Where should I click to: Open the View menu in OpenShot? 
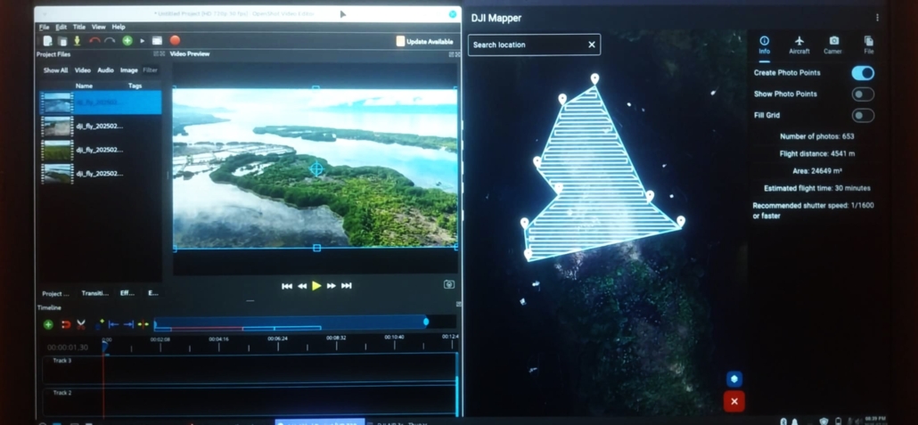(98, 27)
